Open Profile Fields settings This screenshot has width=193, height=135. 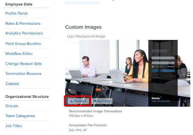(16, 13)
